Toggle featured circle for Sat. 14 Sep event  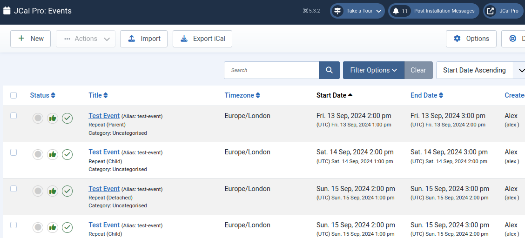(x=38, y=154)
